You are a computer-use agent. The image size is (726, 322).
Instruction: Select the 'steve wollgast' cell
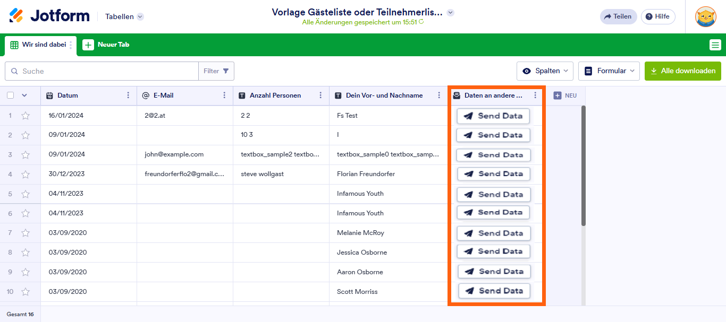pyautogui.click(x=281, y=175)
